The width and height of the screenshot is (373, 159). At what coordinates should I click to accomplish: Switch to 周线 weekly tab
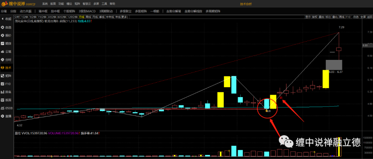pos(88,17)
